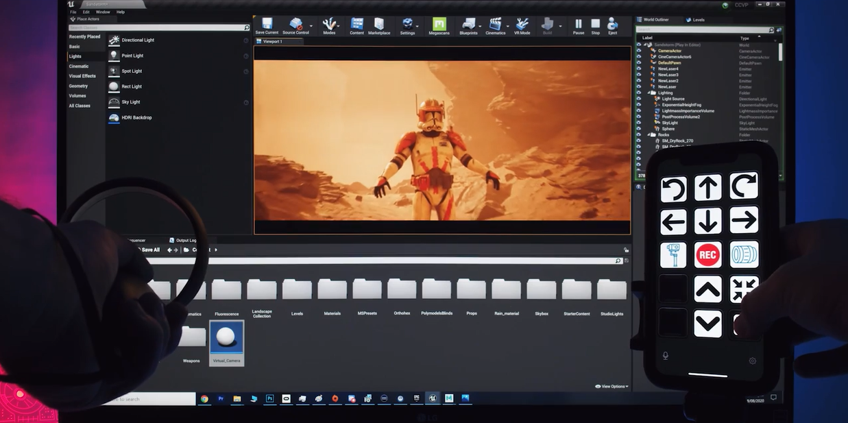
Task: Click the Modes toolbar icon
Action: 330,26
